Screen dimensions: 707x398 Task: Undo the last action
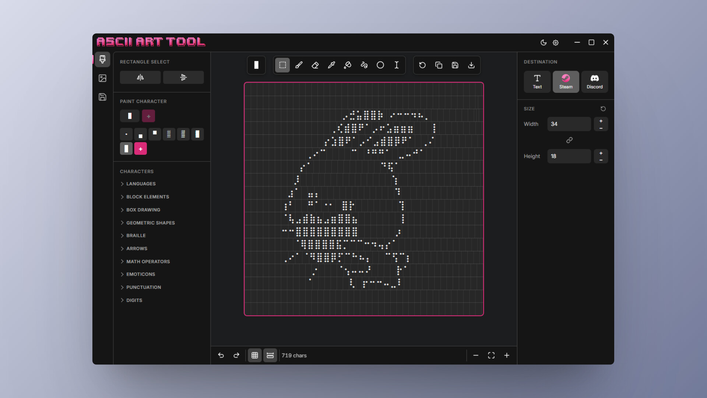(221, 355)
